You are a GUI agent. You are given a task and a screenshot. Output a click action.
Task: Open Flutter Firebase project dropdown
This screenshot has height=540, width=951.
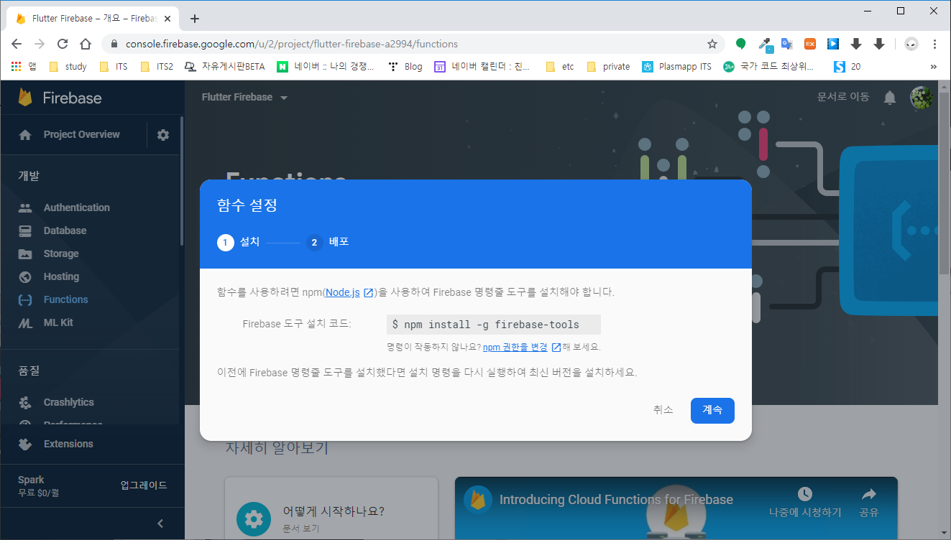[x=244, y=97]
